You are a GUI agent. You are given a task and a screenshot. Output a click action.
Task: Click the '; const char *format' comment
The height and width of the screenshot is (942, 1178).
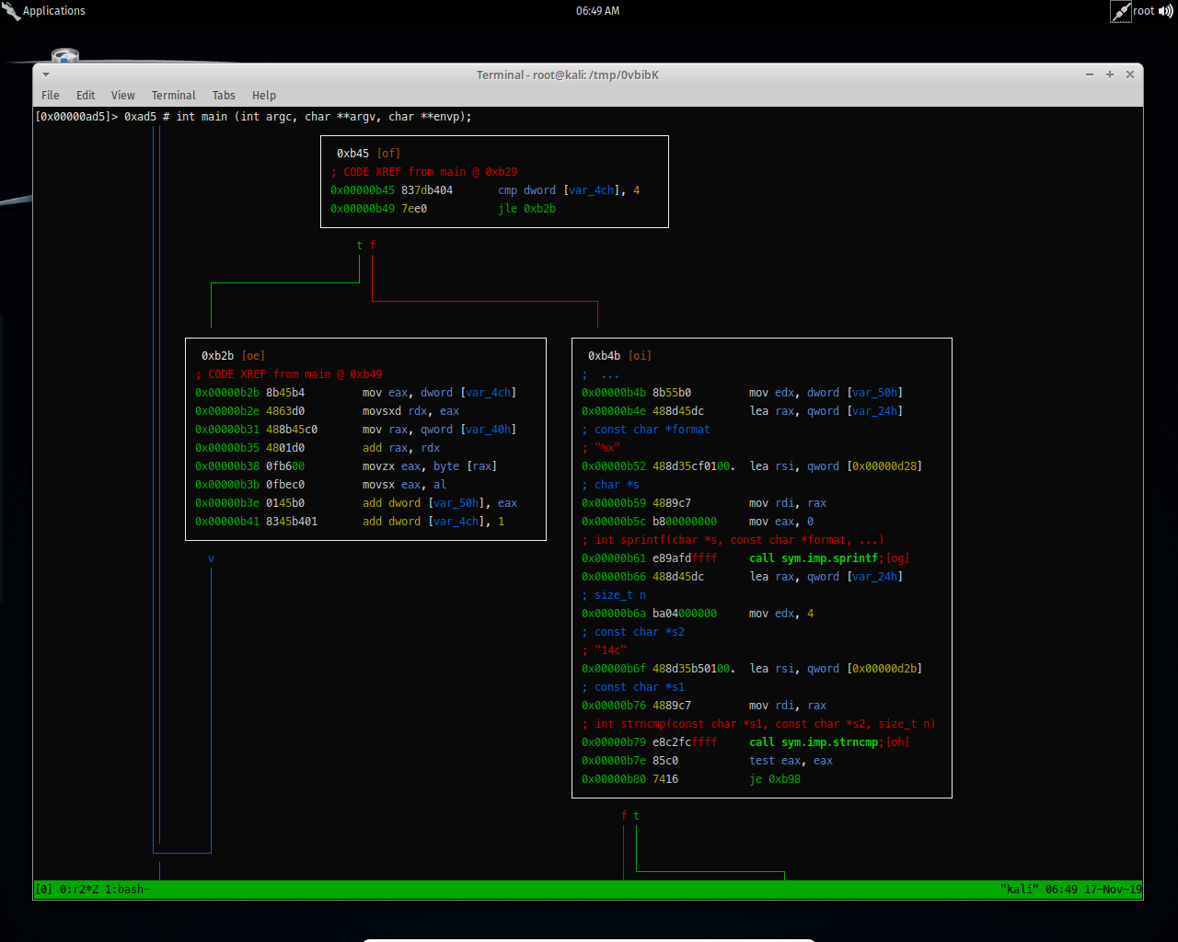[646, 430]
